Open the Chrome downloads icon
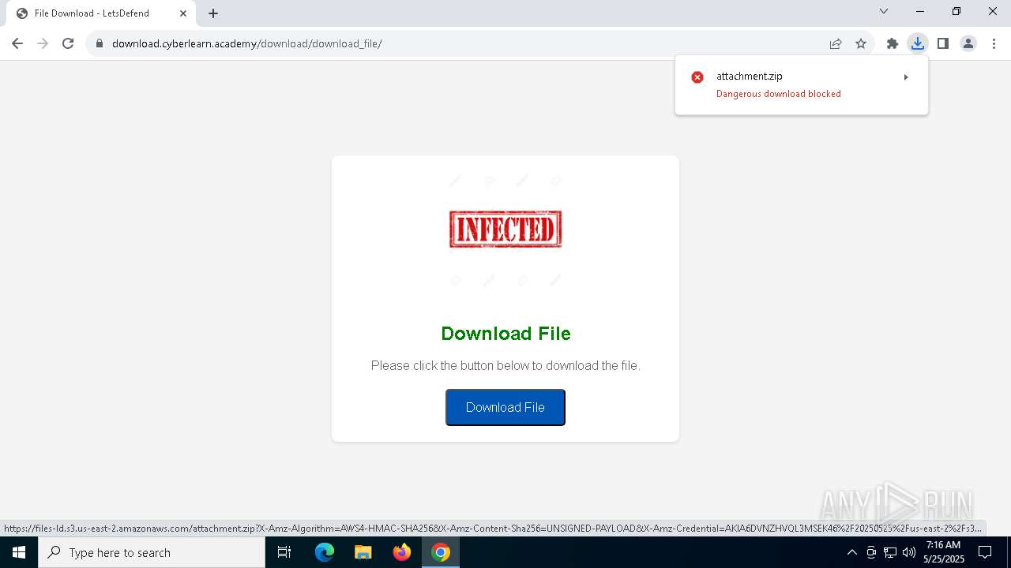 pyautogui.click(x=918, y=43)
